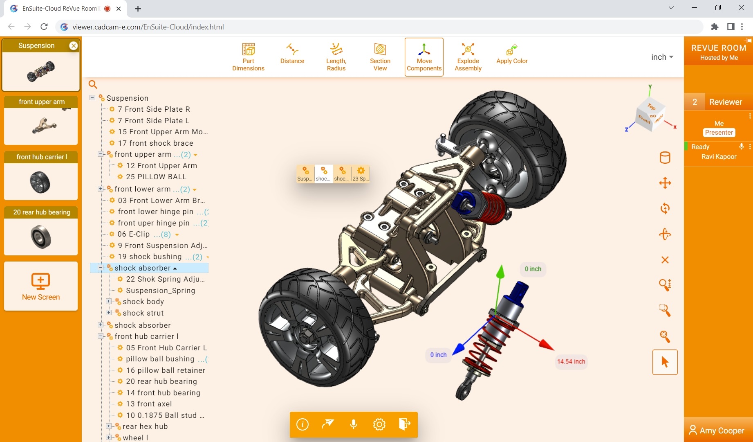Add a New Screen
The height and width of the screenshot is (442, 753).
coord(41,286)
